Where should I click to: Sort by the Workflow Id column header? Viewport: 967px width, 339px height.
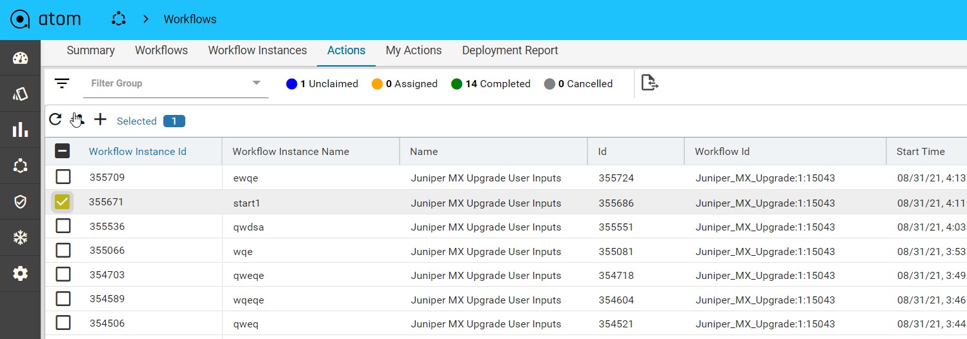pyautogui.click(x=722, y=152)
